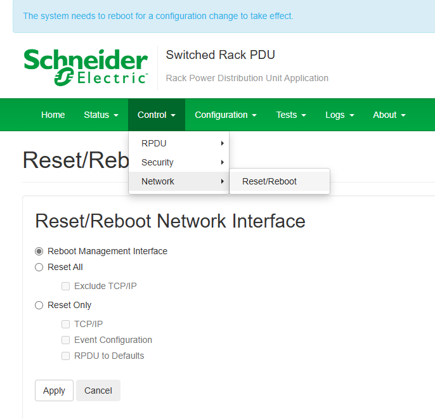Expand the Configuration dropdown menu
Image resolution: width=435 pixels, height=419 pixels.
[x=225, y=115]
